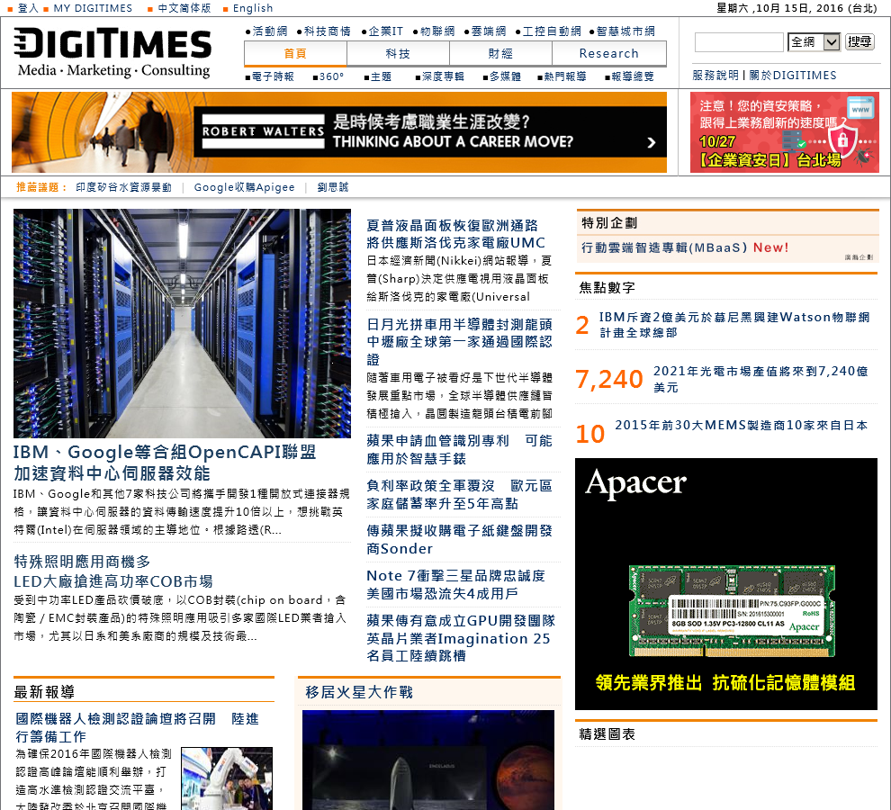Open 物聯網 in the top navigation

pos(437,31)
